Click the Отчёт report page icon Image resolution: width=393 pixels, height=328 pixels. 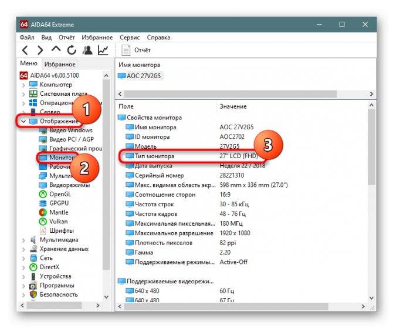pos(126,50)
